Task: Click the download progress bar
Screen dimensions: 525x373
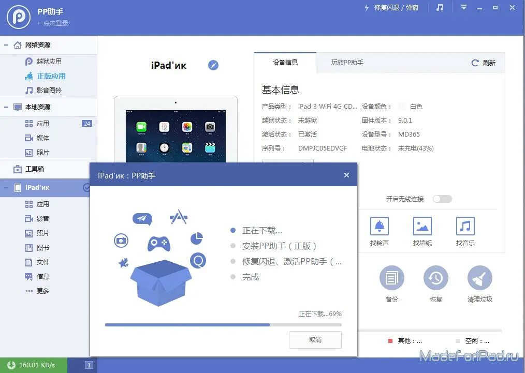Action: pyautogui.click(x=223, y=325)
